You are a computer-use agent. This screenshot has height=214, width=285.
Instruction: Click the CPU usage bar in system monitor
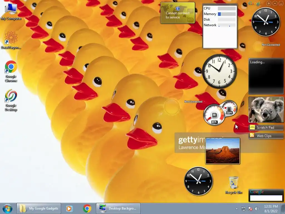tap(227, 8)
